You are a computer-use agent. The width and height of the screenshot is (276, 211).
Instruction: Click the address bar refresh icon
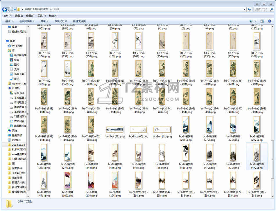[249, 10]
